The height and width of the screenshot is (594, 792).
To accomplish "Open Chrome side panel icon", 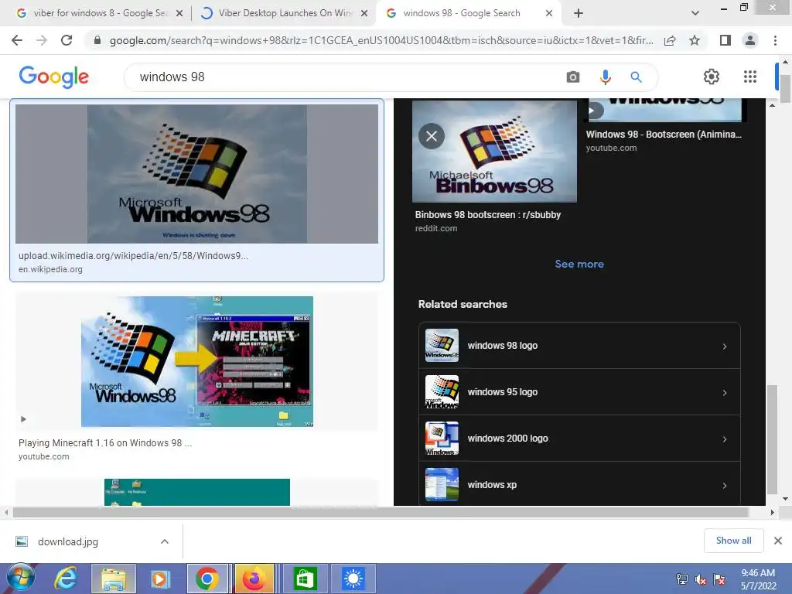I will [x=725, y=40].
